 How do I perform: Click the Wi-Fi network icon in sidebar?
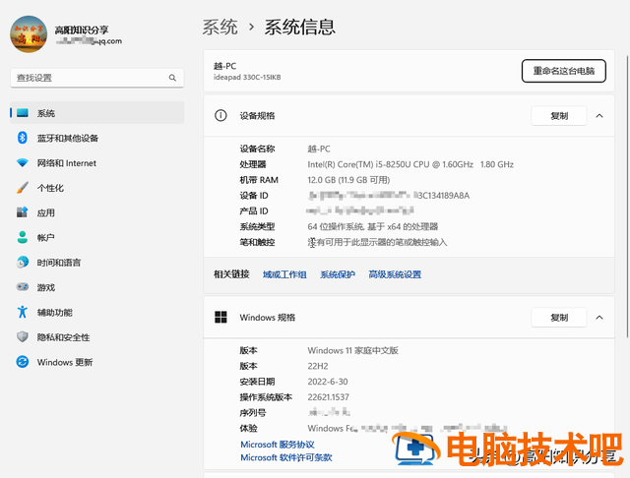23,162
